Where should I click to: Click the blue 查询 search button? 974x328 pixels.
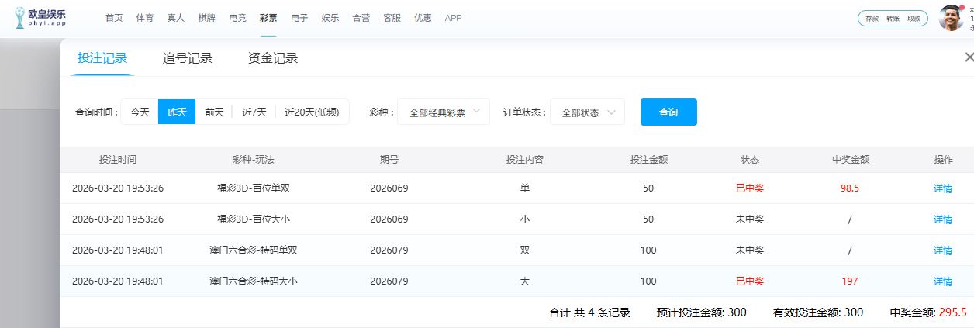(668, 112)
